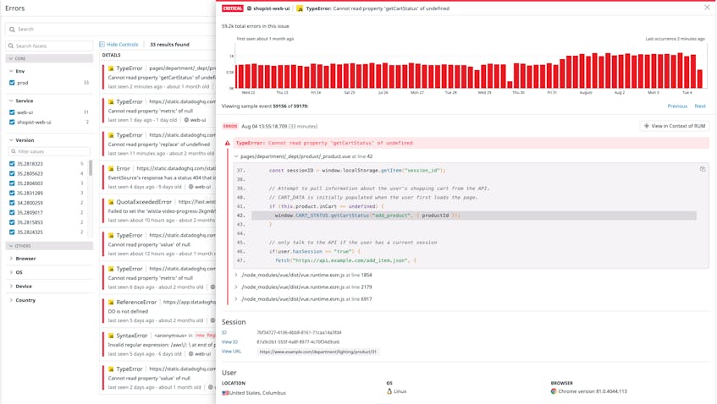Open the QuotaExceededError issue row
The height and width of the screenshot is (404, 717).
(x=157, y=211)
